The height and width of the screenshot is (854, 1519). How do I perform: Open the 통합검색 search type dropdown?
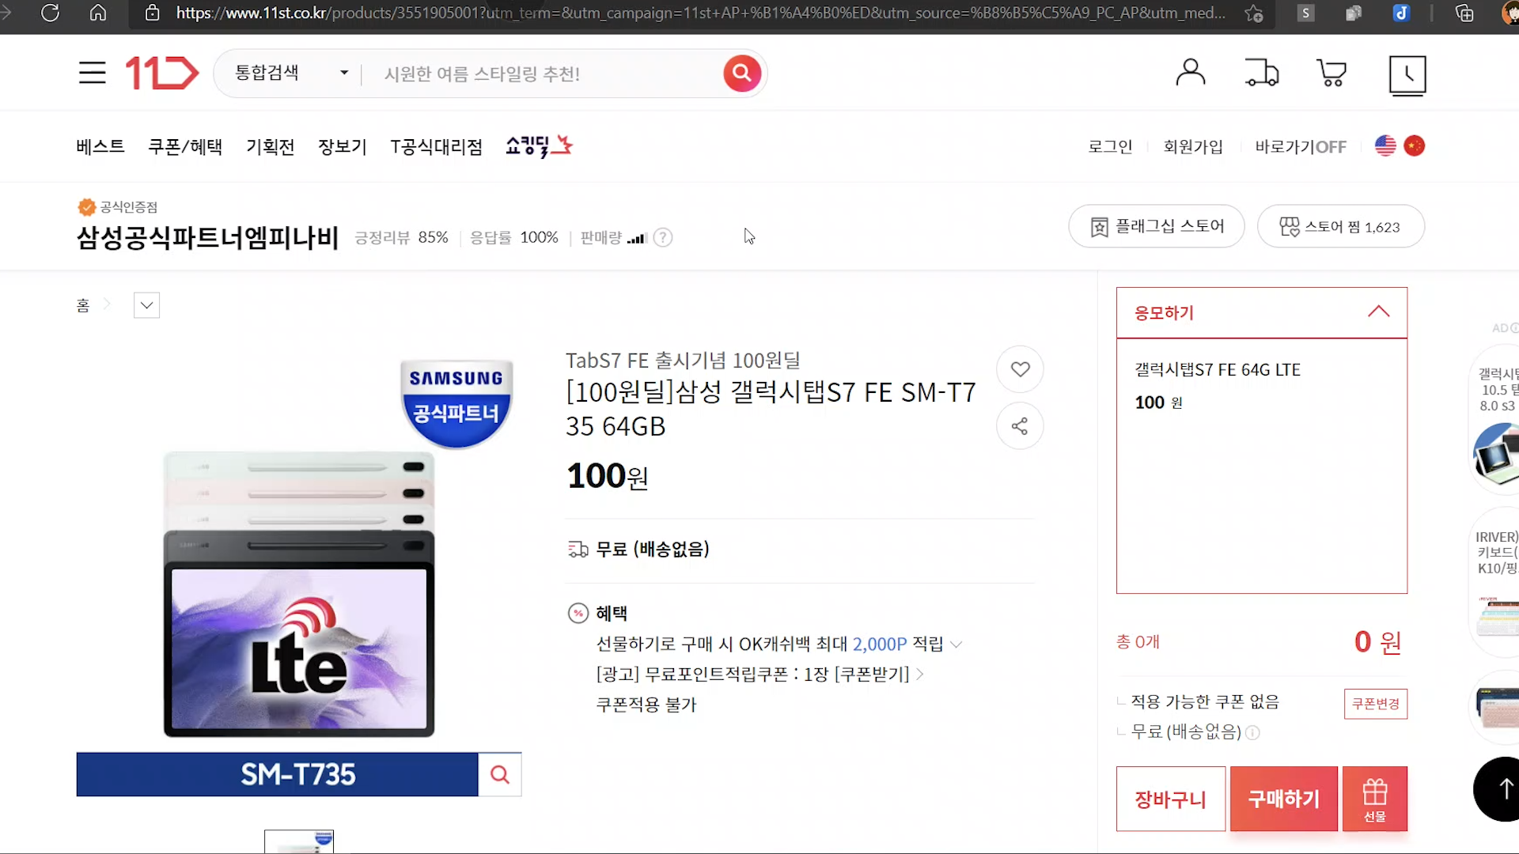[x=290, y=74]
